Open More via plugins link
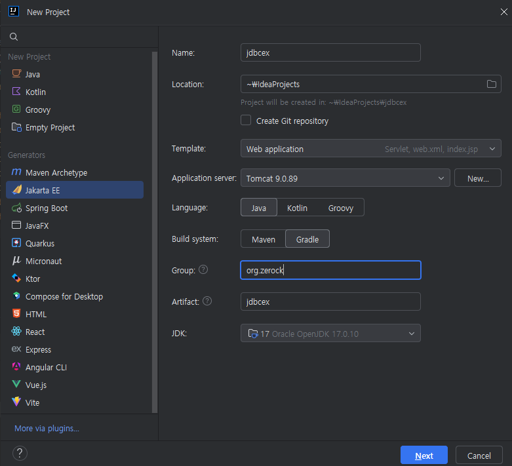The width and height of the screenshot is (512, 466). pyautogui.click(x=47, y=428)
